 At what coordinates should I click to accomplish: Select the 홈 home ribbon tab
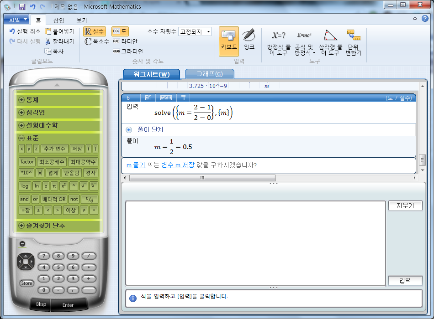point(38,20)
